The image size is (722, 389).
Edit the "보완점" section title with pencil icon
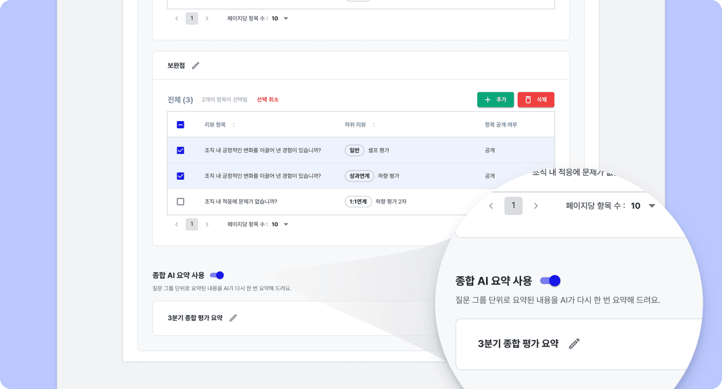(x=197, y=66)
